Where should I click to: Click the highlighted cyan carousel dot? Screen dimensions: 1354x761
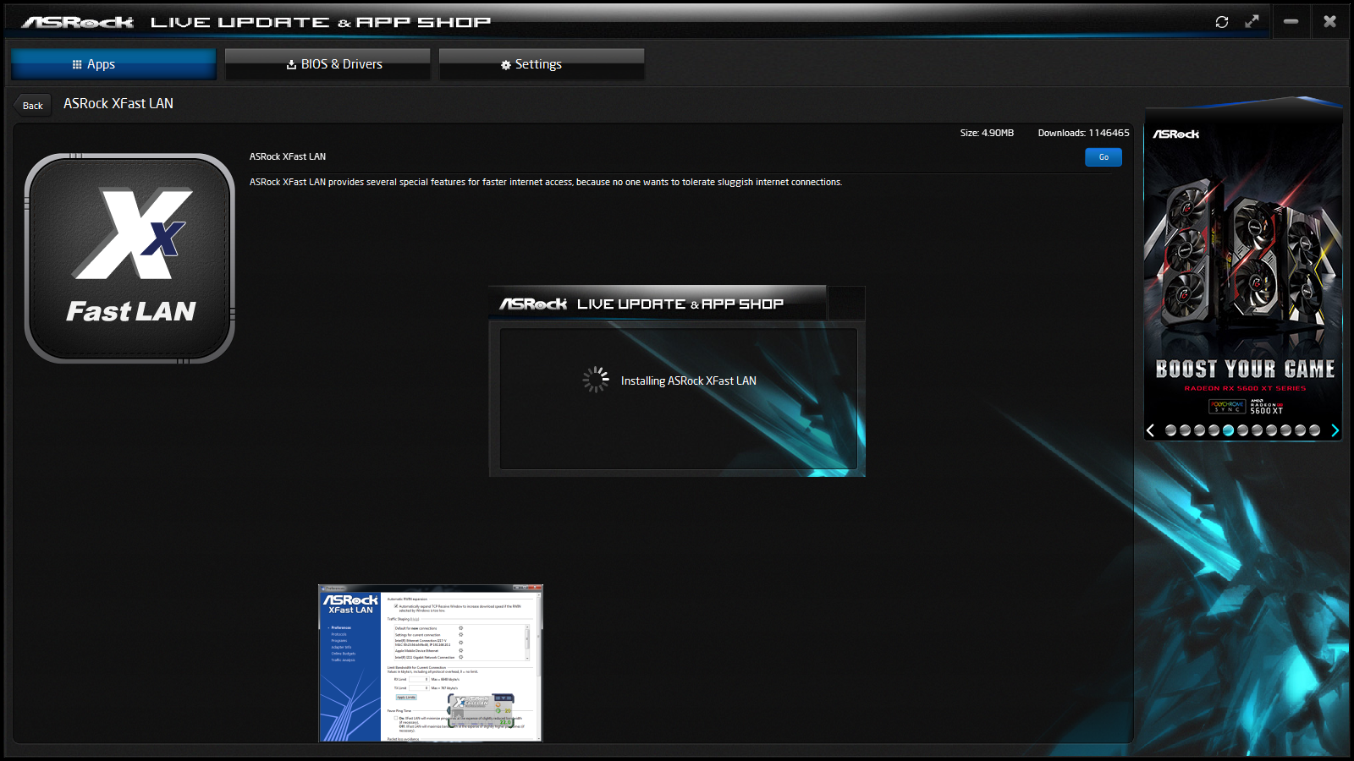point(1228,430)
